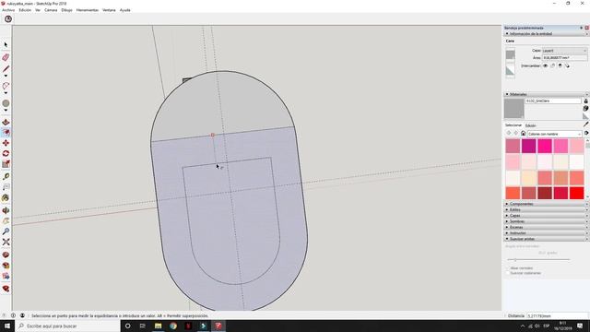Click the material name field

[x=553, y=101]
